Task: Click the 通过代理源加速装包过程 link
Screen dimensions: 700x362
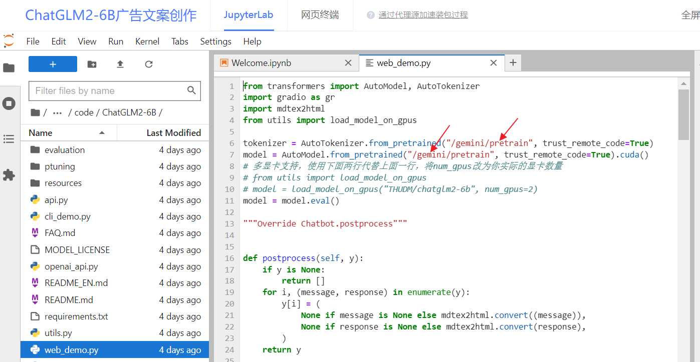Action: point(423,15)
